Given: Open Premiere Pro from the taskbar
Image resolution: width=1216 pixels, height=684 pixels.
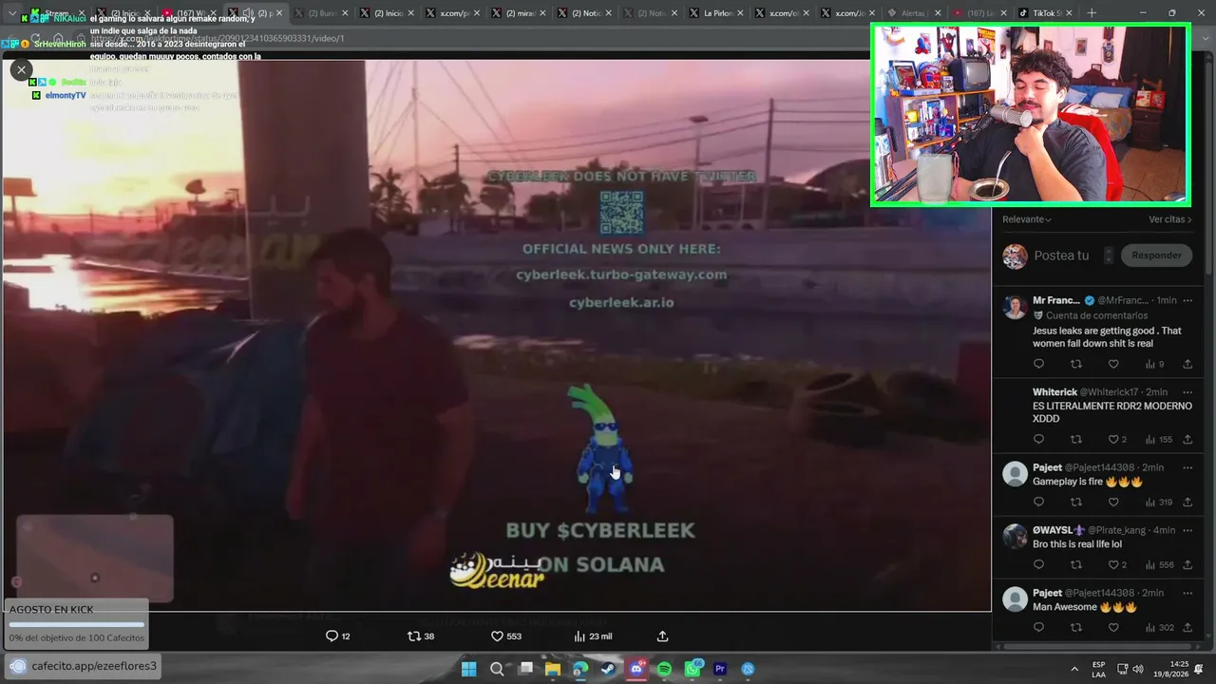Looking at the screenshot, I should tap(720, 669).
